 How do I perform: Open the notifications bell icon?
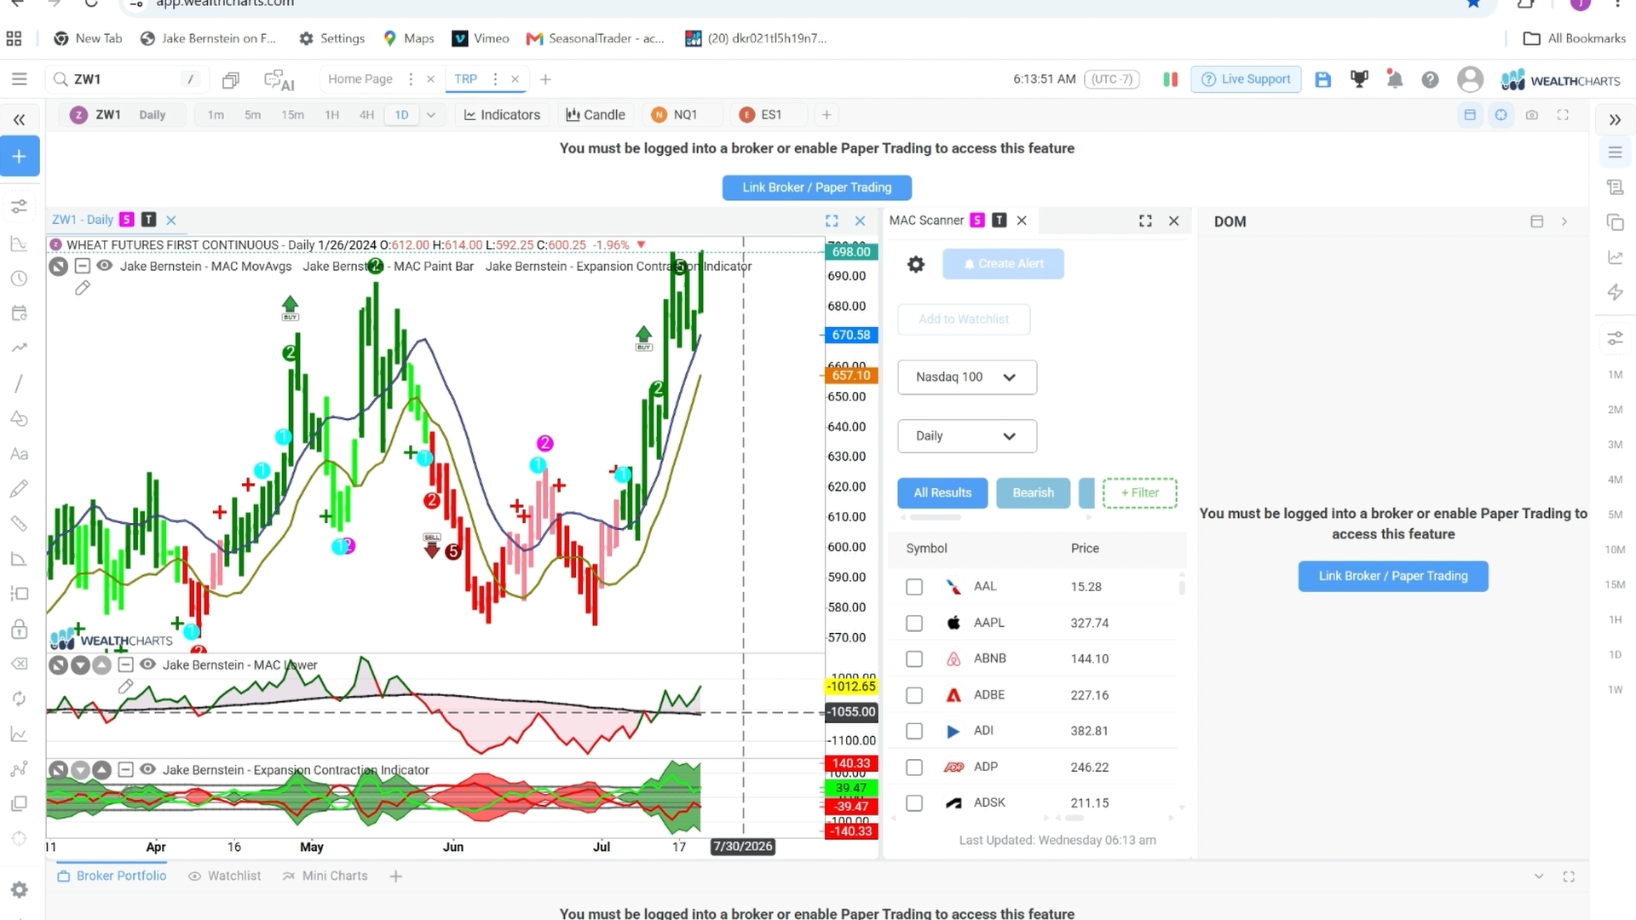[x=1395, y=79]
